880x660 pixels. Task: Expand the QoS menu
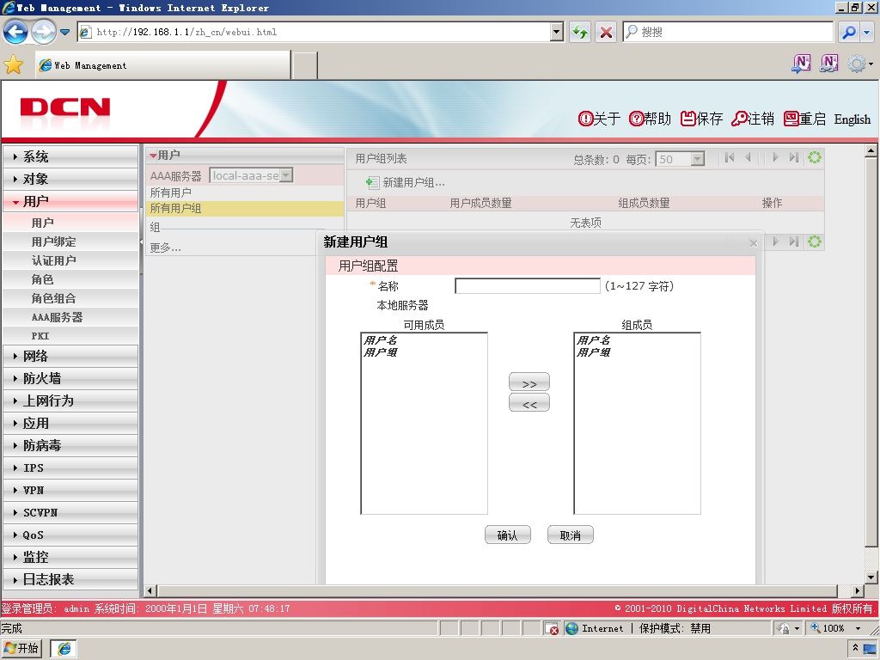point(70,535)
